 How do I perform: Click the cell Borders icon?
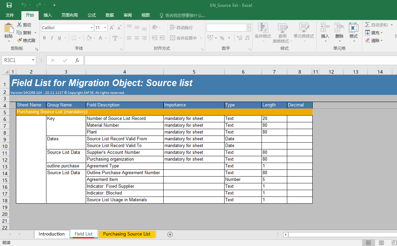point(74,38)
